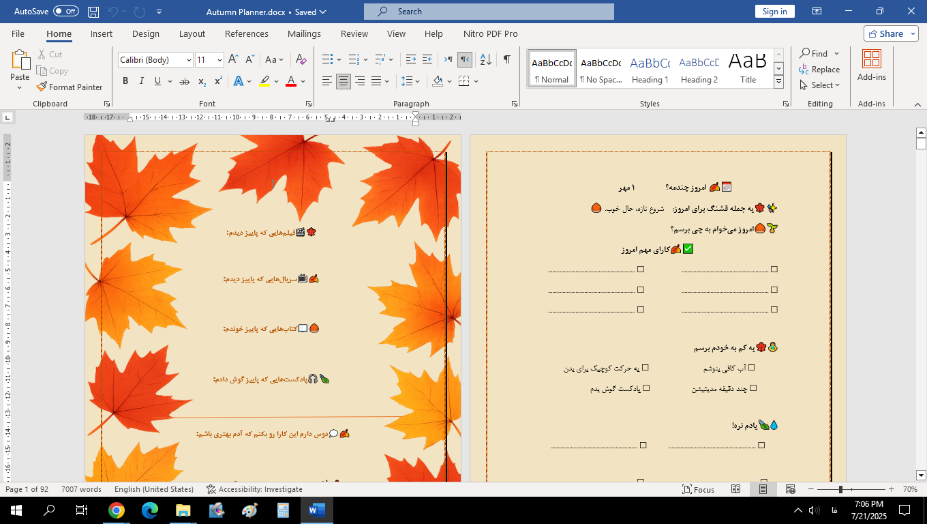Click the Share button
Image resolution: width=927 pixels, height=524 pixels.
pyautogui.click(x=891, y=33)
